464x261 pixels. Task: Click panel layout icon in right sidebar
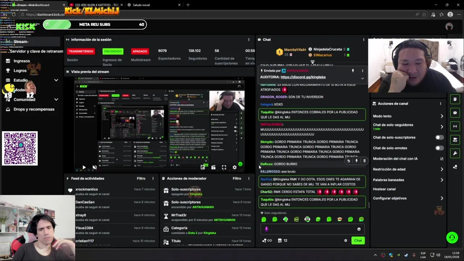pos(455,140)
